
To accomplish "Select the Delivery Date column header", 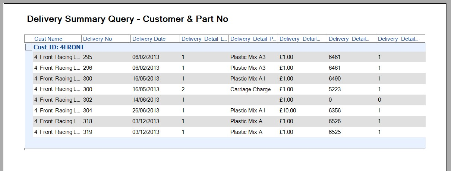I will [x=149, y=39].
